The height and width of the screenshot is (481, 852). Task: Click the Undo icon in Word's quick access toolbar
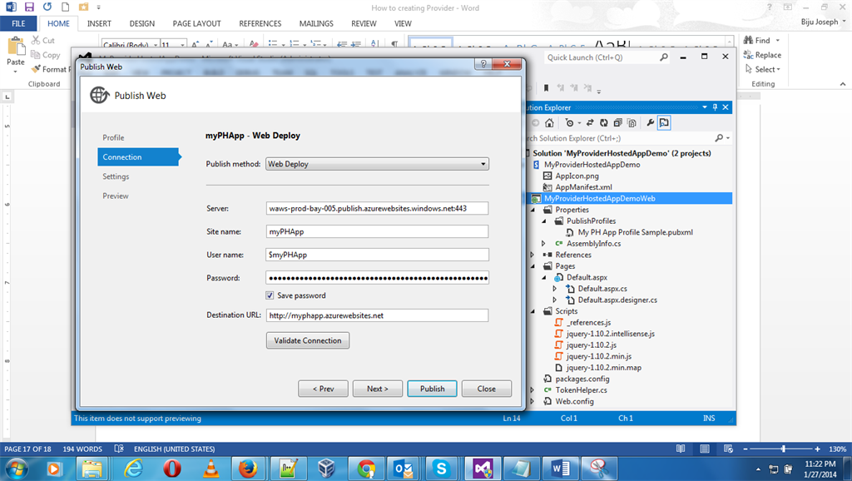[47, 7]
